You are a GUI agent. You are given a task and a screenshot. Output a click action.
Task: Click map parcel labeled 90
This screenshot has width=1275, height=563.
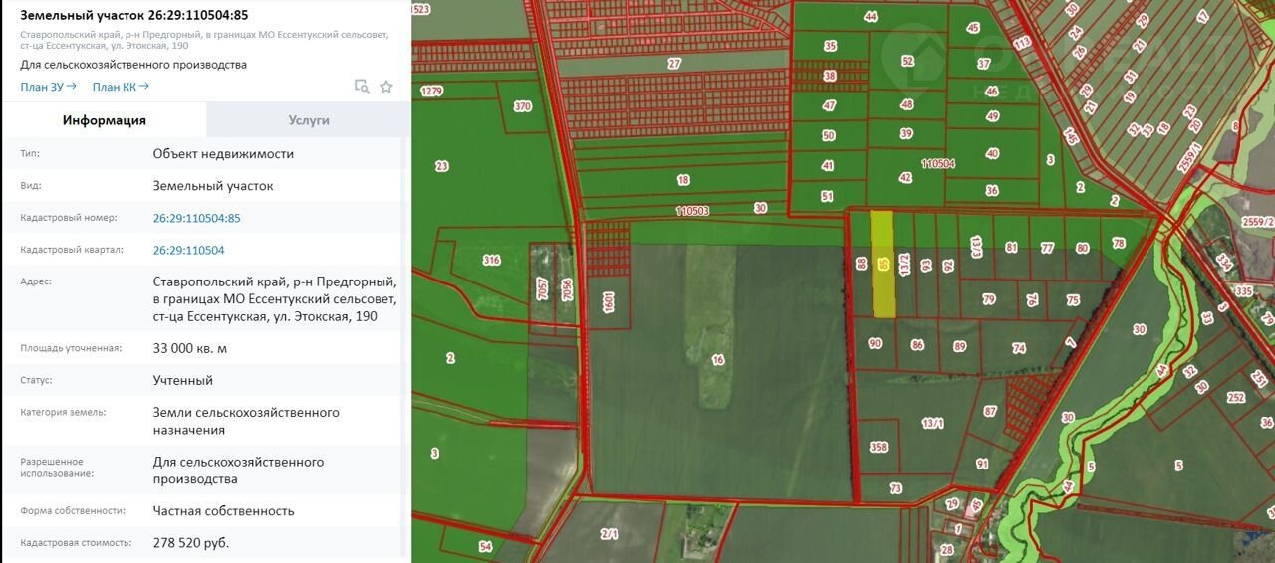coord(875,344)
